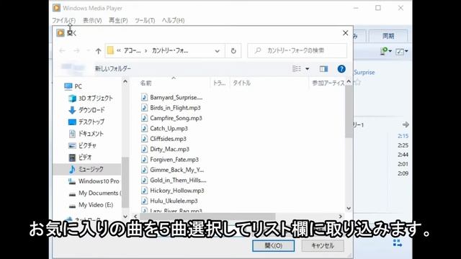Viewport: 461px width, 259px height.
Task: Select Barnyard_Surprise file
Action: (172, 97)
